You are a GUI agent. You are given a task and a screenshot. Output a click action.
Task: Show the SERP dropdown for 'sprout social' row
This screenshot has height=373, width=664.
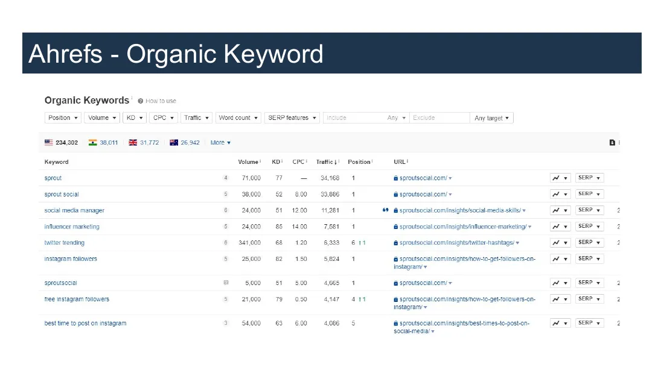590,194
